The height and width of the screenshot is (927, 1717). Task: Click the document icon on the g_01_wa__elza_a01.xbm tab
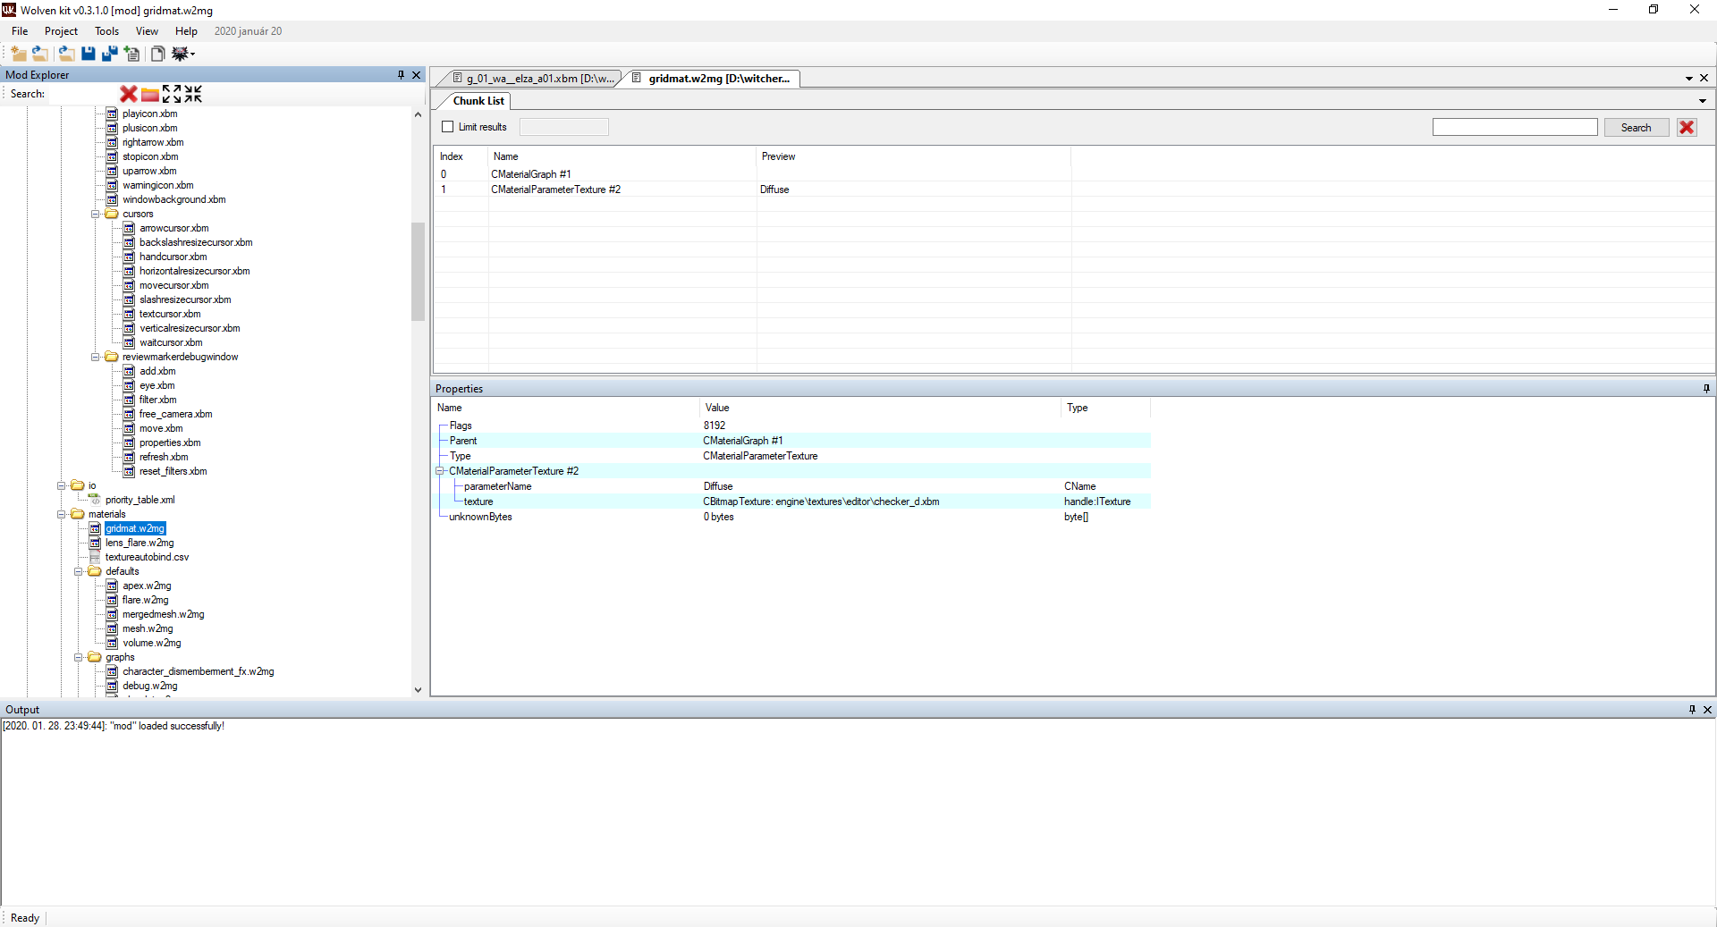tap(457, 79)
